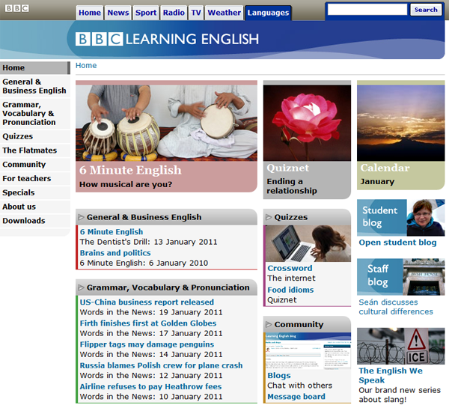Select the Languages tab
This screenshot has height=408, width=449.
click(x=268, y=13)
